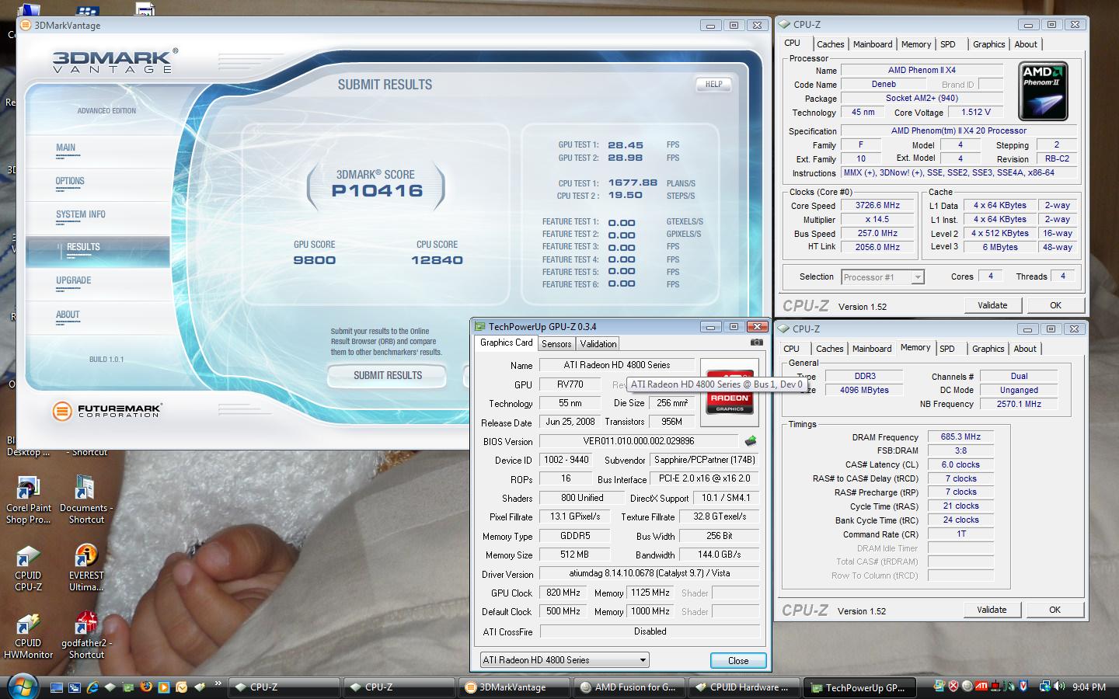Select the EVEREST Ultimate desktop icon
This screenshot has width=1119, height=699.
click(85, 569)
